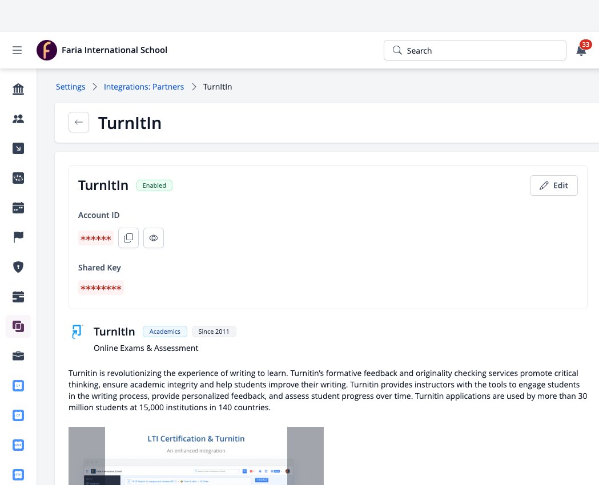
Task: Open the school building sidebar icon
Action: point(18,89)
